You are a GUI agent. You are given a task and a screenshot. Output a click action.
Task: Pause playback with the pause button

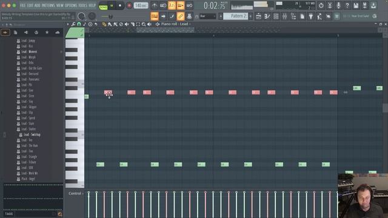[x=112, y=5]
